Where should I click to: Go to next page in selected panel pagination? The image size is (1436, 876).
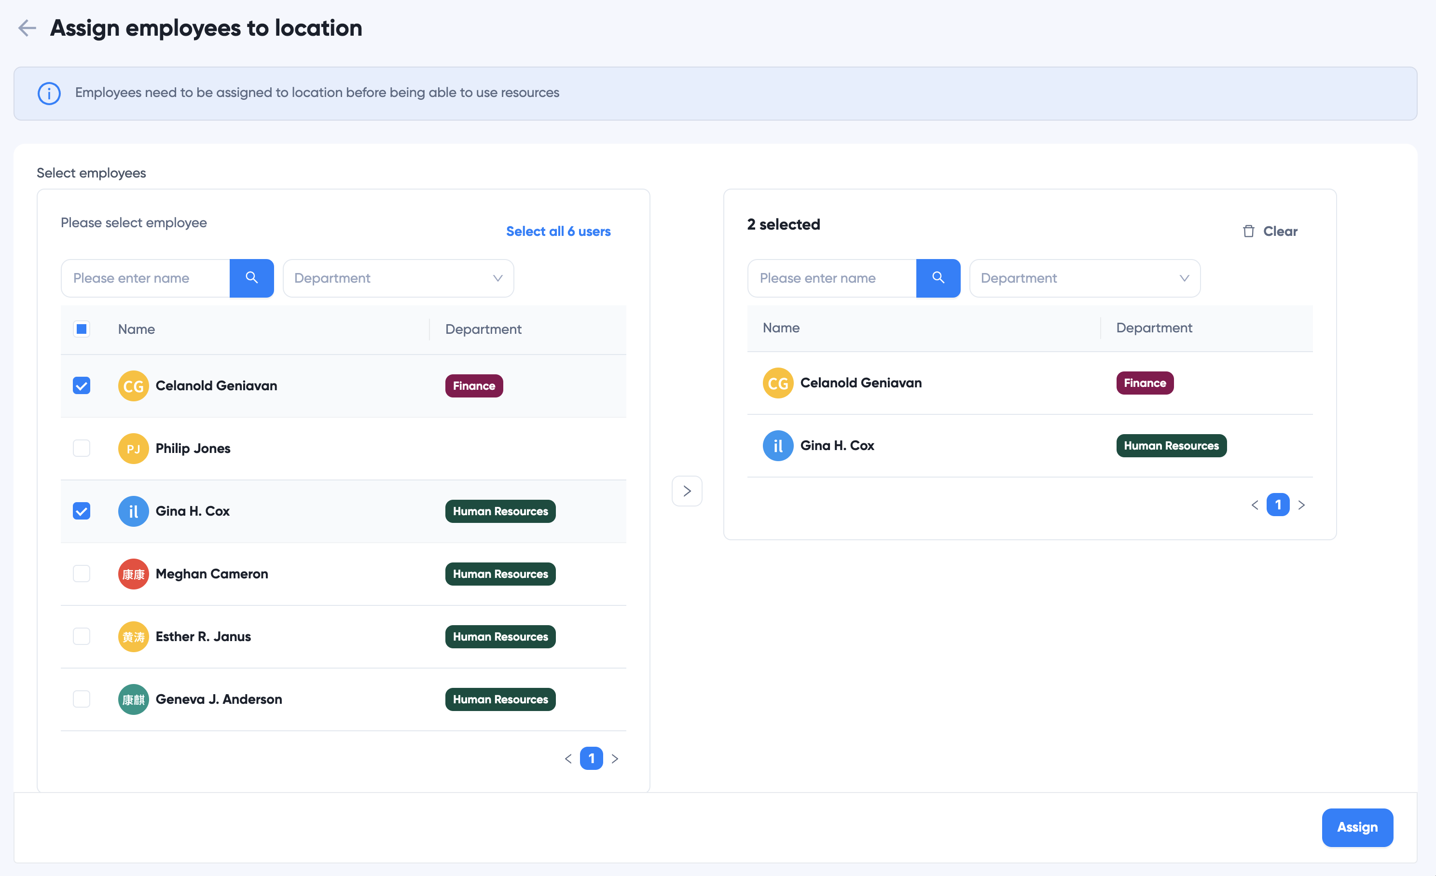point(1301,505)
